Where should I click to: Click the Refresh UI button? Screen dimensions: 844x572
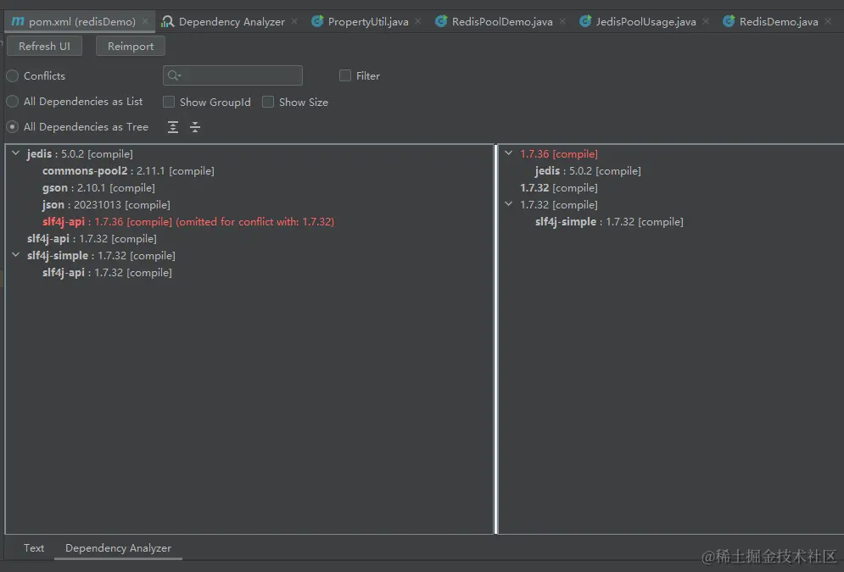tap(44, 47)
